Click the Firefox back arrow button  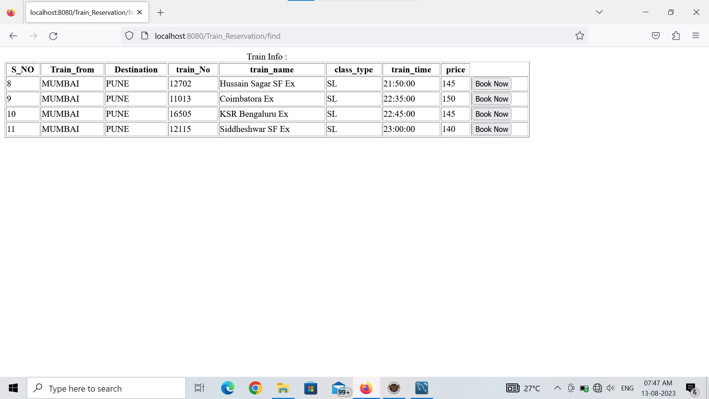click(13, 36)
